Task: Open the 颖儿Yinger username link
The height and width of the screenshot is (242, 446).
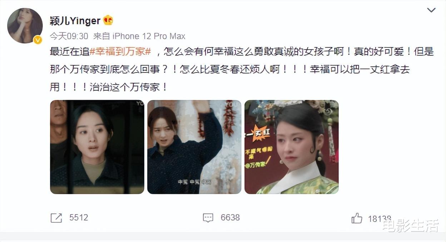Action: coord(75,21)
